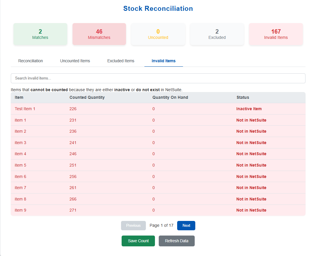Click the disabled Previous button
This screenshot has height=256, width=309.
pyautogui.click(x=133, y=226)
